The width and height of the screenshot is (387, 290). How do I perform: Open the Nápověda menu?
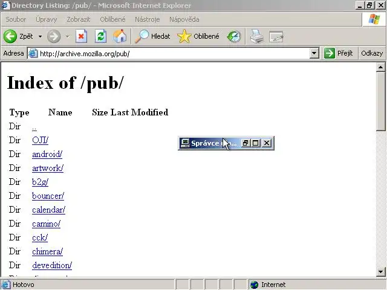point(184,19)
